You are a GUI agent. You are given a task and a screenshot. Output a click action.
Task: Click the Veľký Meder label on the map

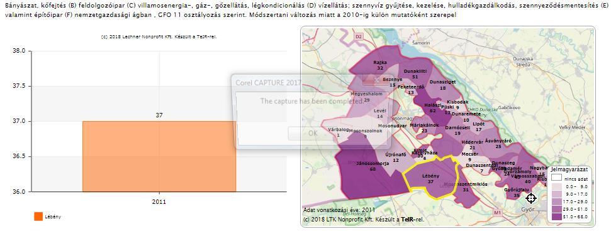(572, 127)
